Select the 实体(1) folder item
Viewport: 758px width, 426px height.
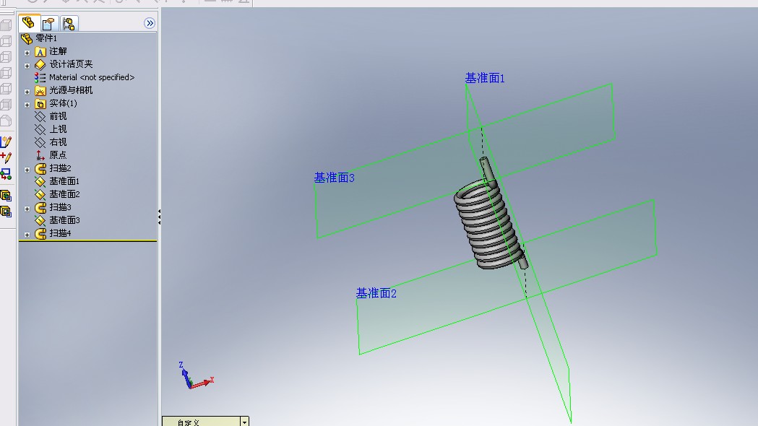[x=63, y=103]
